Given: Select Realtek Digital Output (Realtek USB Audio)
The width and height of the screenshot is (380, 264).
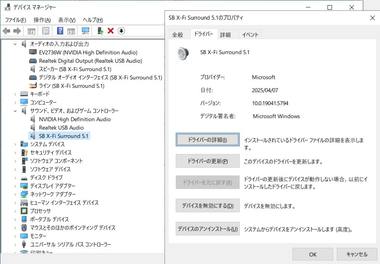Looking at the screenshot, I should pos(90,61).
